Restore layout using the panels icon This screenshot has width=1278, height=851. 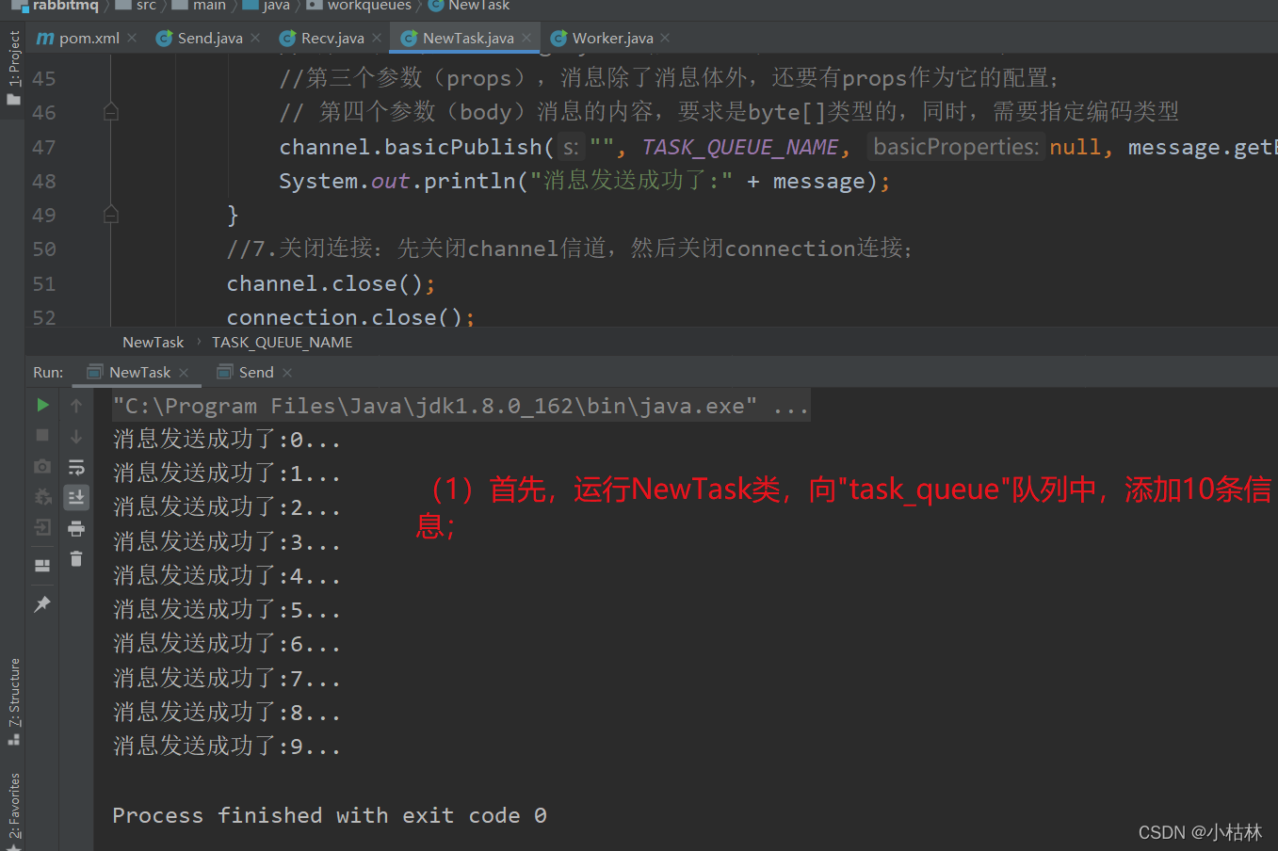42,566
